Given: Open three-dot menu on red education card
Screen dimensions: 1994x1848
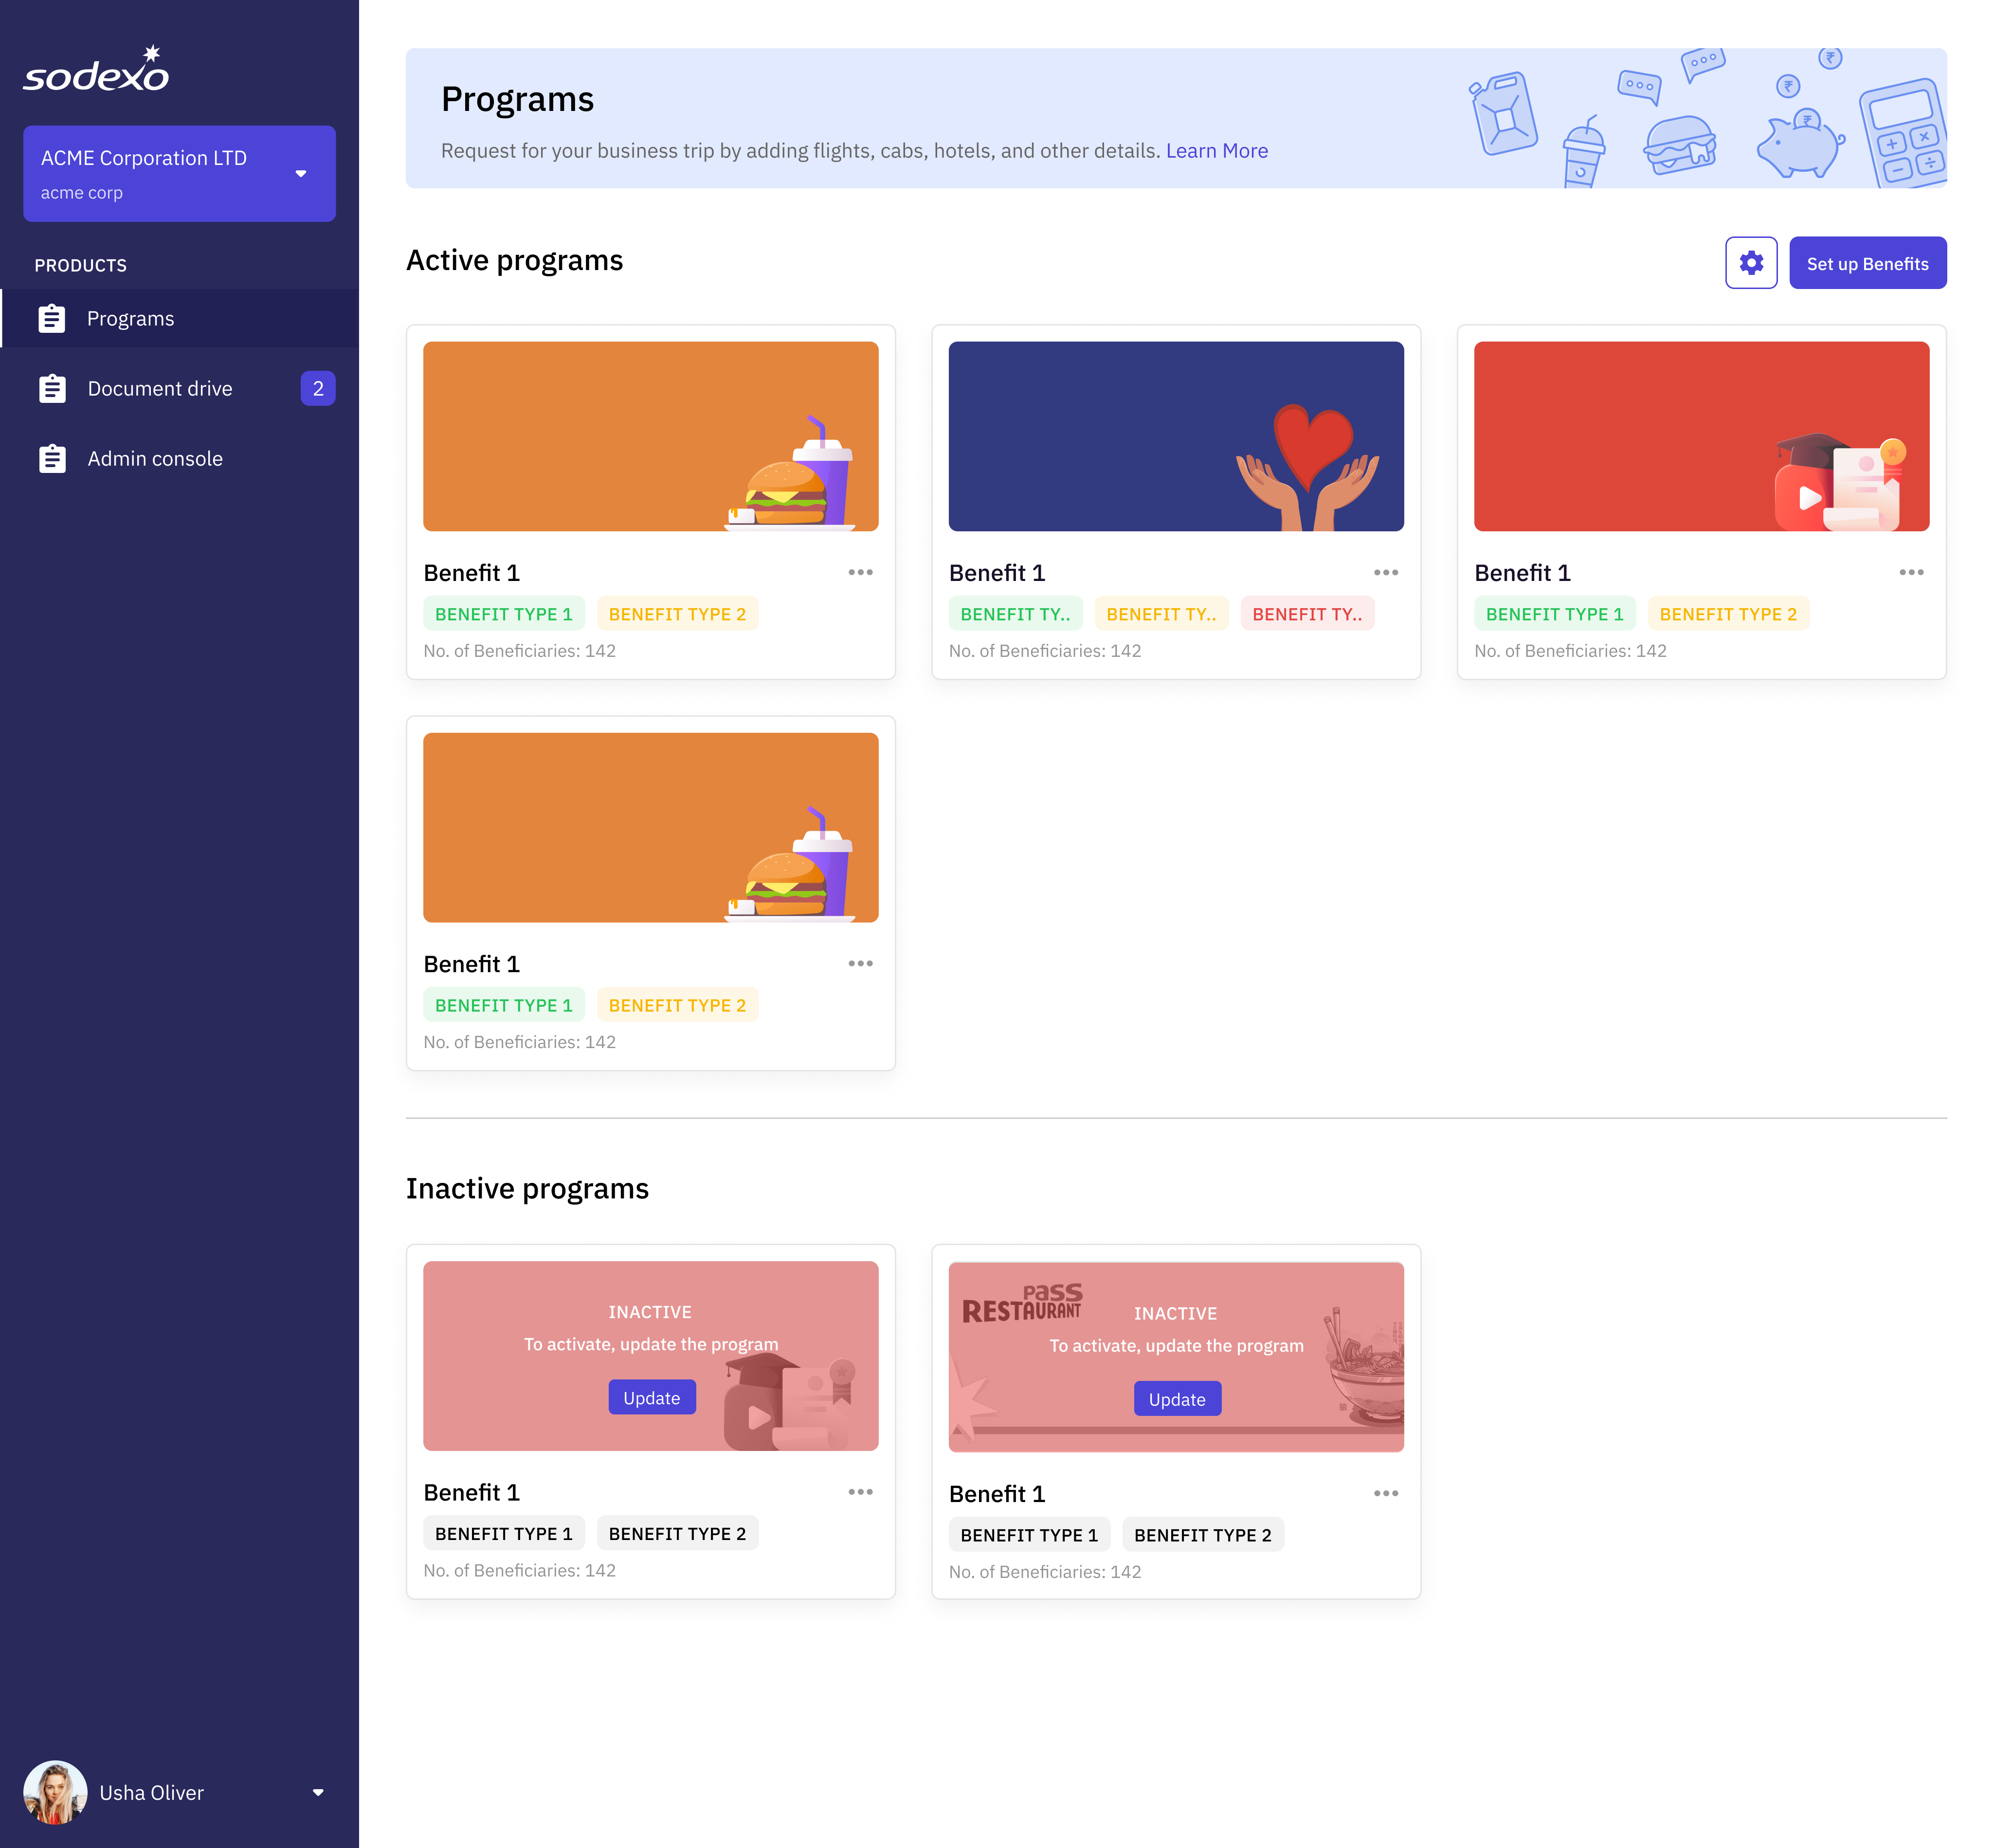Looking at the screenshot, I should 1910,573.
